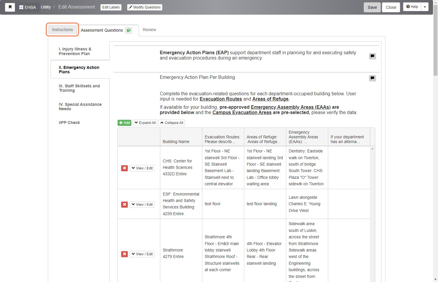Add a new building row
This screenshot has width=438, height=282.
pos(124,123)
